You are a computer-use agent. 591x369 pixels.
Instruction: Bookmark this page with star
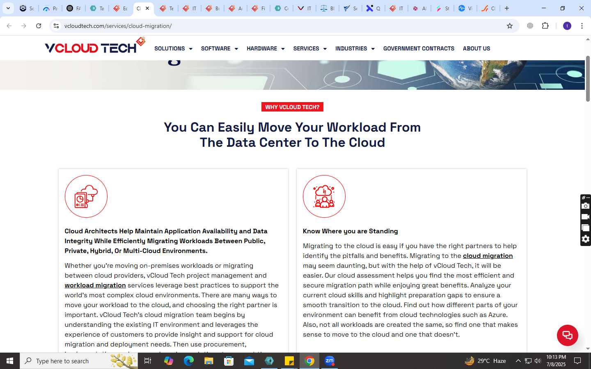click(x=510, y=26)
